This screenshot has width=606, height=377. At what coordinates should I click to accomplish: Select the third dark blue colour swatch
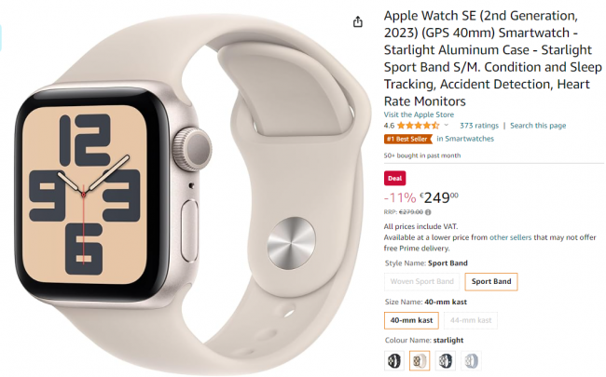[x=446, y=361]
